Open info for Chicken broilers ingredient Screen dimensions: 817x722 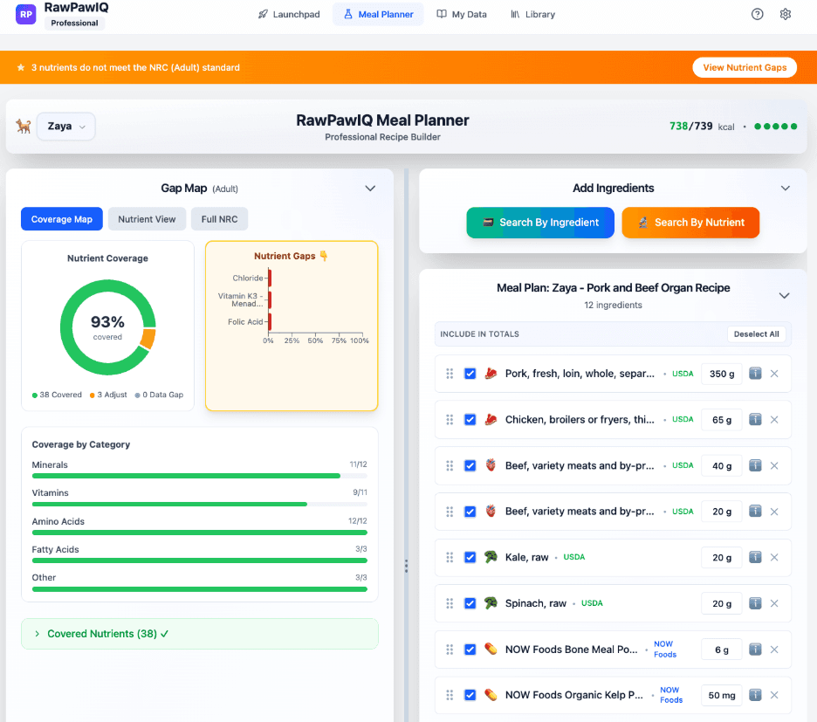coord(755,419)
